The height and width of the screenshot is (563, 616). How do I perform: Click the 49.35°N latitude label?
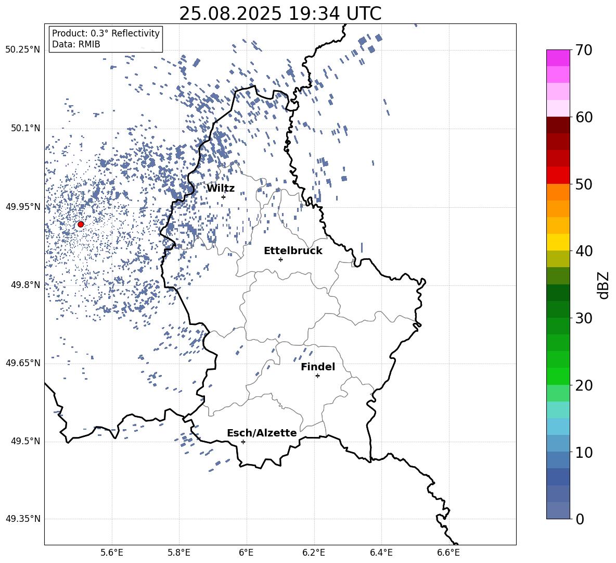pyautogui.click(x=23, y=519)
